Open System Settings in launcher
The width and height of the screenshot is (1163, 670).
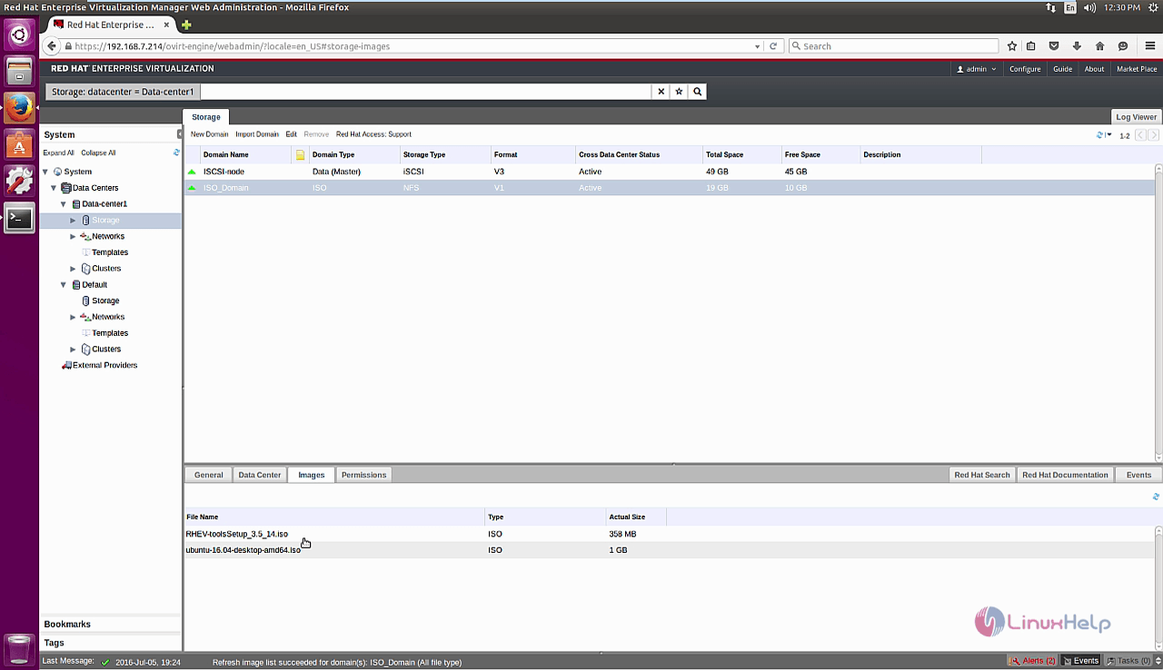point(19,181)
